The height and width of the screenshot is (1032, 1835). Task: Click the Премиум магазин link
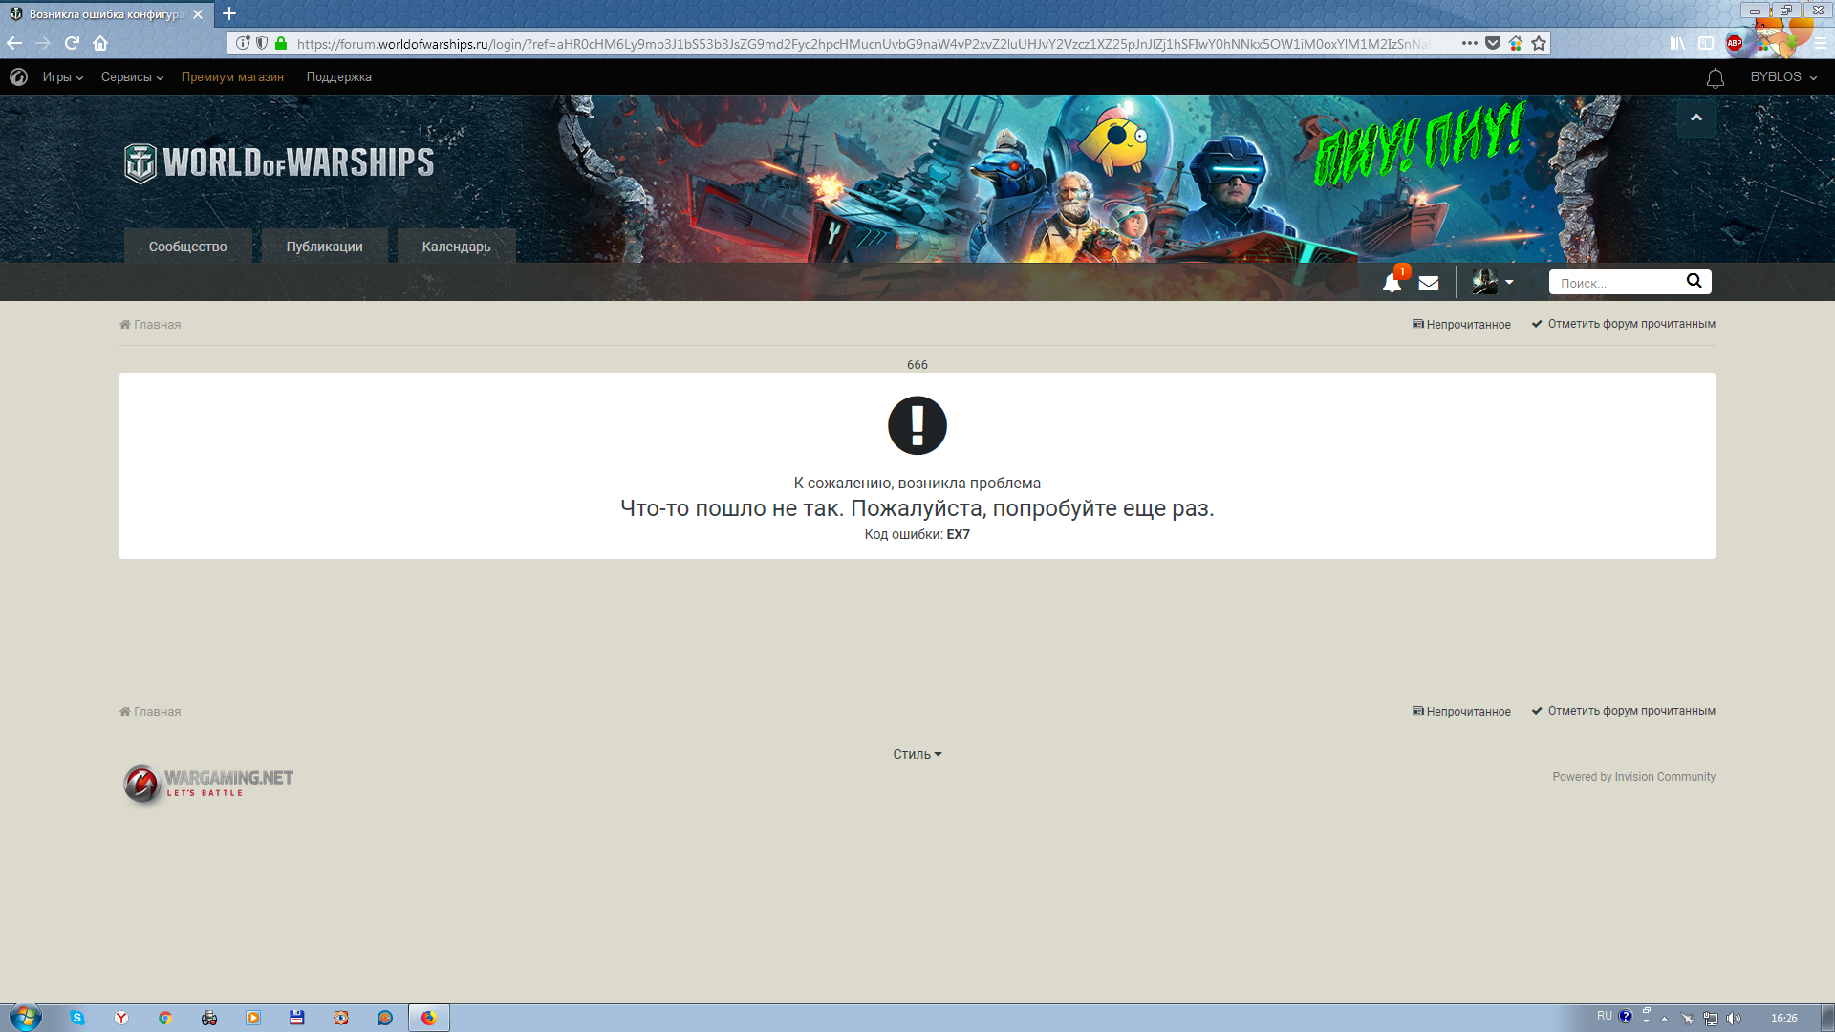point(232,77)
